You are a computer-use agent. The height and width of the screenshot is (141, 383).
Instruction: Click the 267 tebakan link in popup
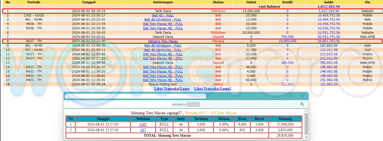point(143,130)
